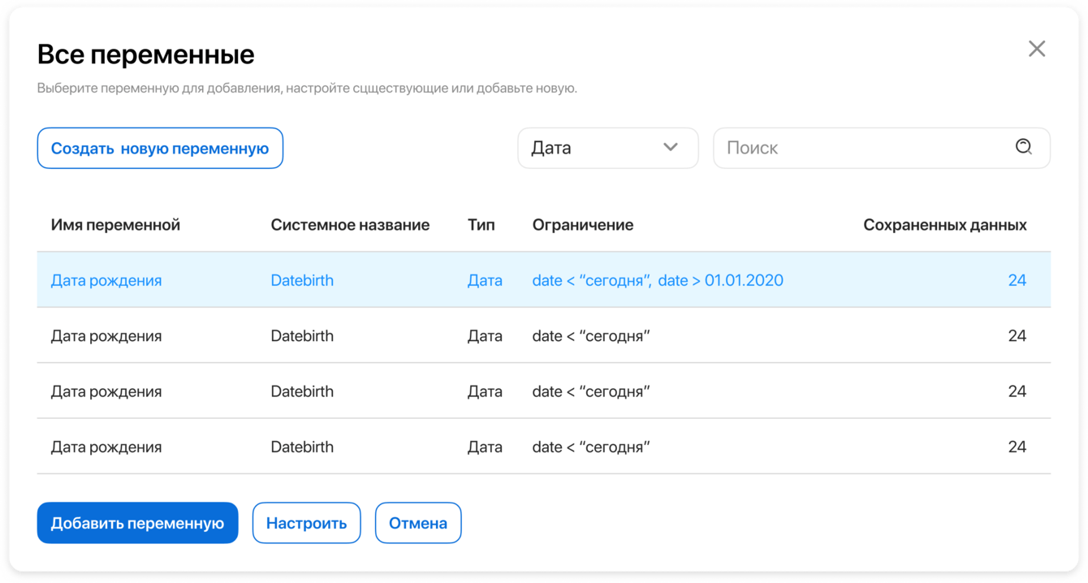Screen dimensions: 1088x583
Task: Click the Тип column header
Action: (x=481, y=225)
